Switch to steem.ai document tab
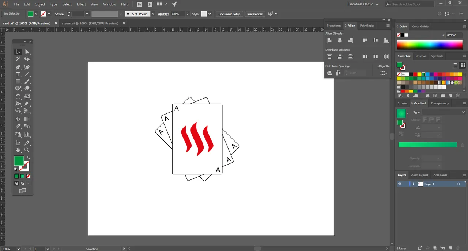Viewport: 468px width, 251px height. [x=90, y=23]
